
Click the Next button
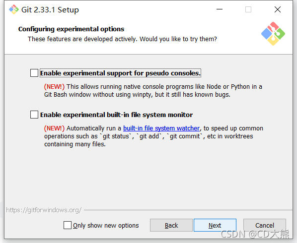[215, 225]
